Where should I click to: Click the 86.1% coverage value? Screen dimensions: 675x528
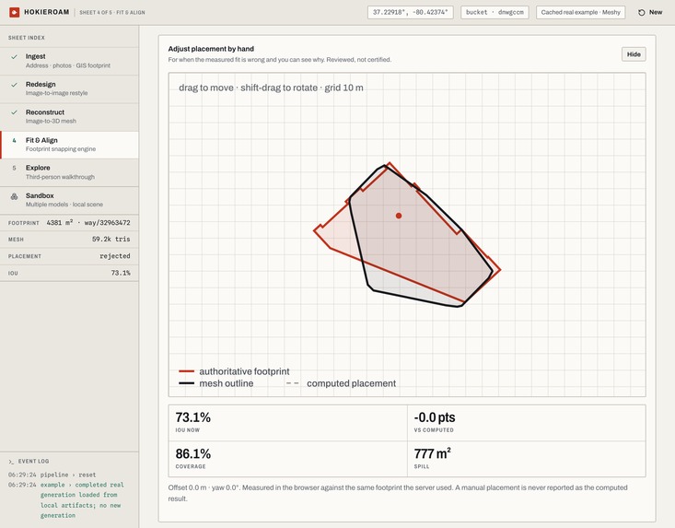coord(192,454)
